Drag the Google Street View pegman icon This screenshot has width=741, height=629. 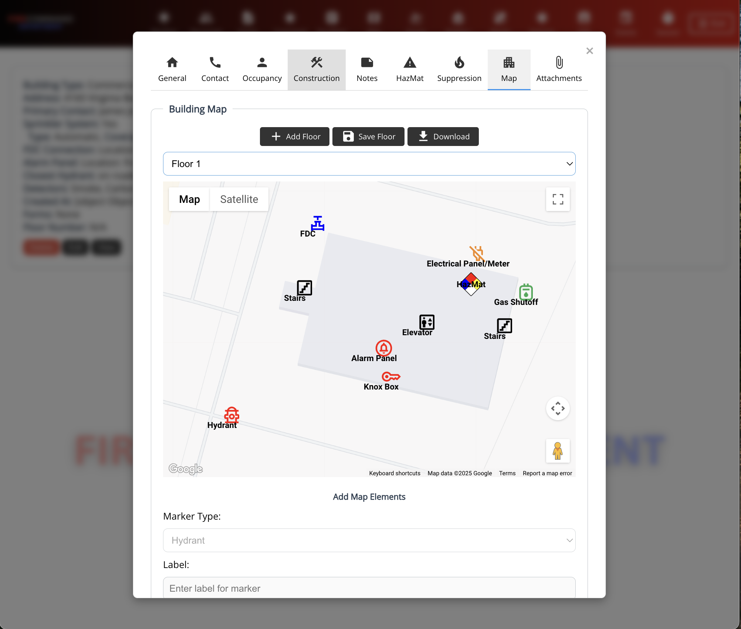tap(558, 450)
